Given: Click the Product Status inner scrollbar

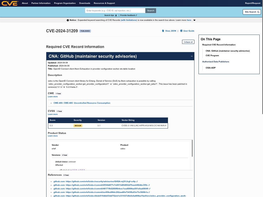Looking at the screenshot, I should pos(192,148).
